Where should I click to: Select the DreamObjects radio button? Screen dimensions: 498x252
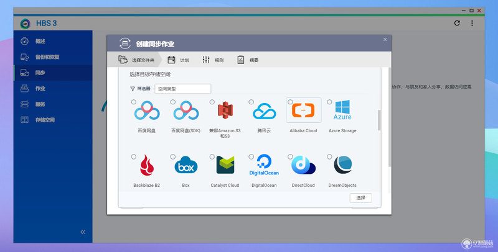329,156
